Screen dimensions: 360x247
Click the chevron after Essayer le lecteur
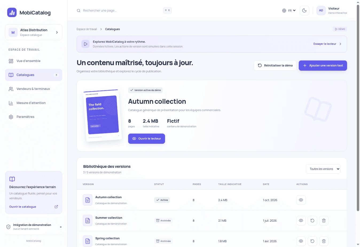coord(340,44)
